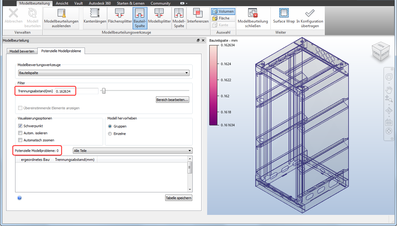Open the Starten & Lernen tab

pyautogui.click(x=131, y=3)
